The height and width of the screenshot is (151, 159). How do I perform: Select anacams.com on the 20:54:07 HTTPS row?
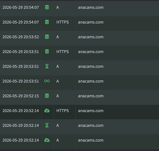coord(91,22)
